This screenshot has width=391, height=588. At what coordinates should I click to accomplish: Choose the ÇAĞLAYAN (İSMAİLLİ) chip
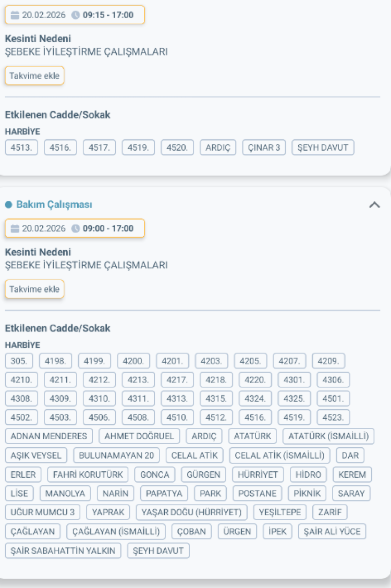pyautogui.click(x=116, y=531)
